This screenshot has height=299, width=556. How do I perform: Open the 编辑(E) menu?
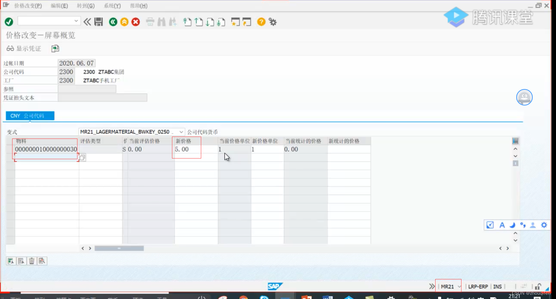click(59, 6)
